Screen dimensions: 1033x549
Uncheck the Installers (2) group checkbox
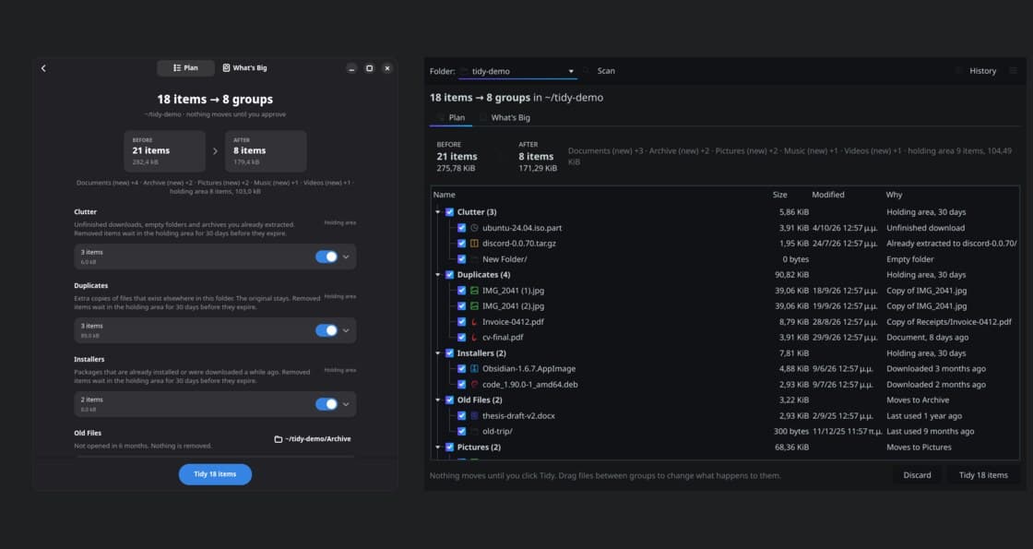[449, 353]
